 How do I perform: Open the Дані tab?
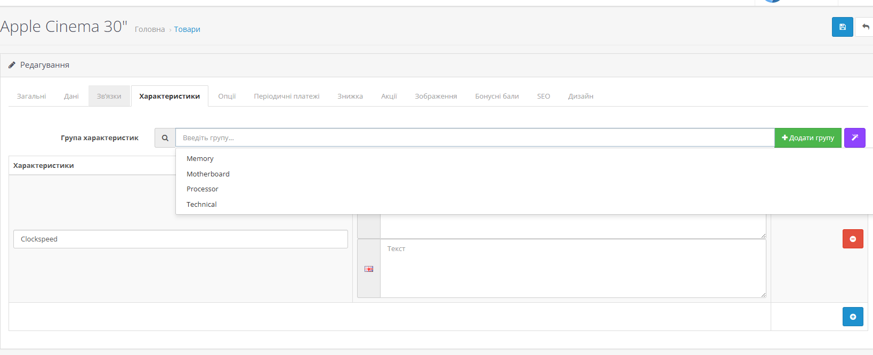point(71,96)
